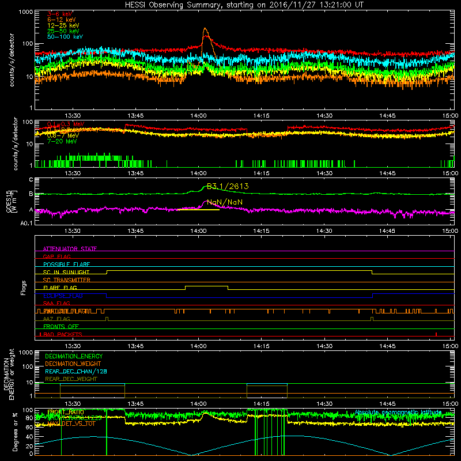
Task: Select the "FRONT_RATIO" legend label in bottom panel
Action: [x=66, y=412]
